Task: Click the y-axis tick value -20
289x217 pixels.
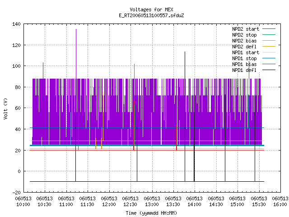Action: [16, 193]
